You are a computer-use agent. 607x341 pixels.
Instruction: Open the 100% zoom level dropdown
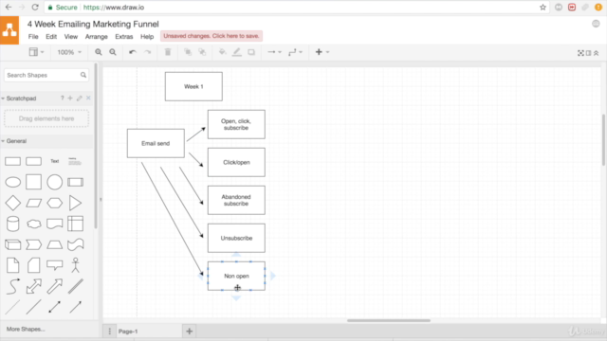[69, 52]
